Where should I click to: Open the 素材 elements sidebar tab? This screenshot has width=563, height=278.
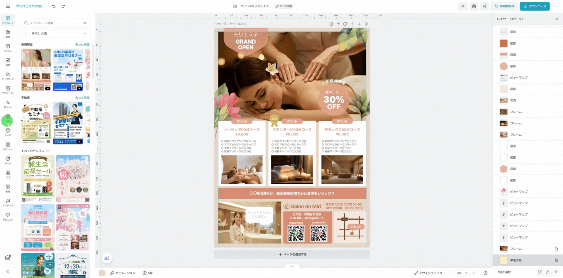(8, 34)
